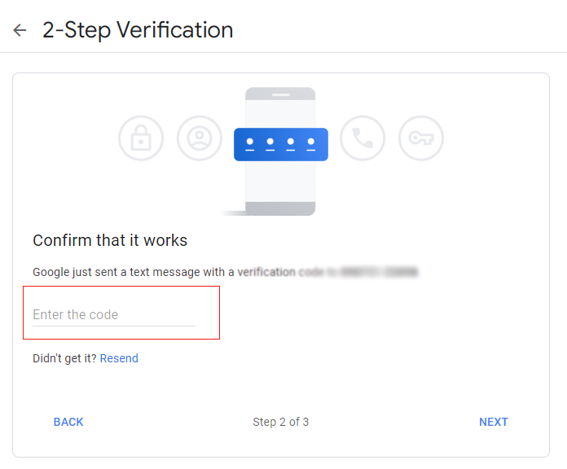Click the last dot in the code graphic
567x469 pixels.
[x=311, y=142]
